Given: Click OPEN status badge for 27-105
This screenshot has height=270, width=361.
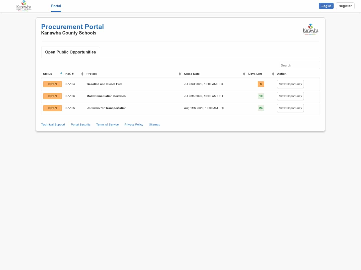Looking at the screenshot, I should [52, 108].
